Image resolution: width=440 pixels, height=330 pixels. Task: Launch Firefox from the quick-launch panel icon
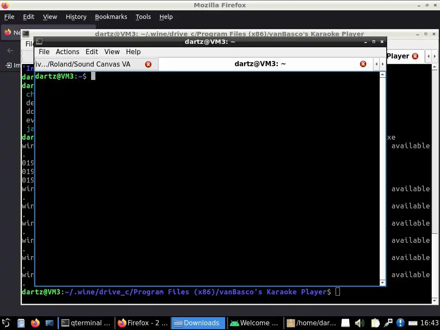point(35,323)
